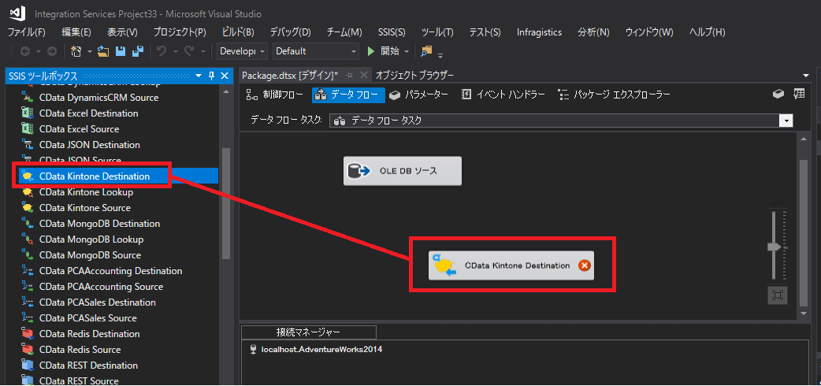Click the variables icon at designer top right
821x386 pixels.
pyautogui.click(x=779, y=94)
